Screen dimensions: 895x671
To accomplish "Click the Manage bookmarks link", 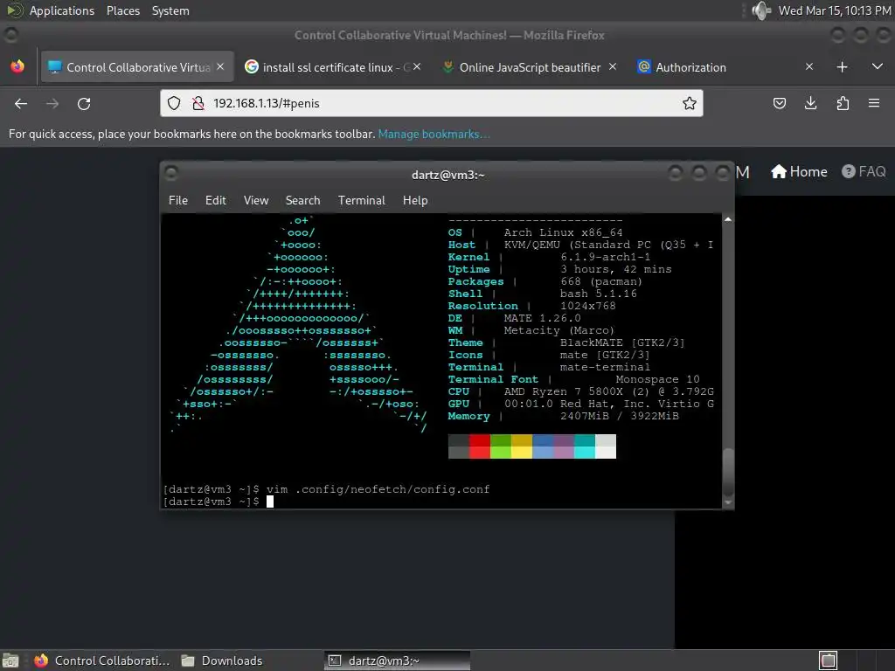I will [x=434, y=134].
